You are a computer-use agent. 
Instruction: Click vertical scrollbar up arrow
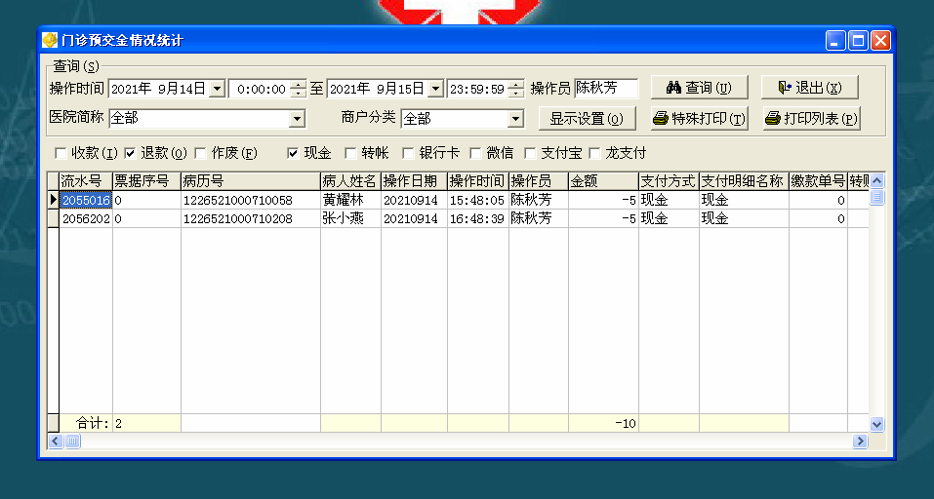(x=876, y=181)
